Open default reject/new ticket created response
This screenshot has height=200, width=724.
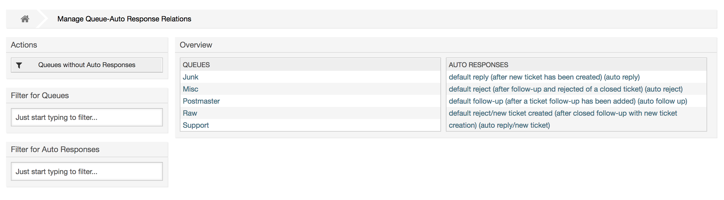point(563,119)
